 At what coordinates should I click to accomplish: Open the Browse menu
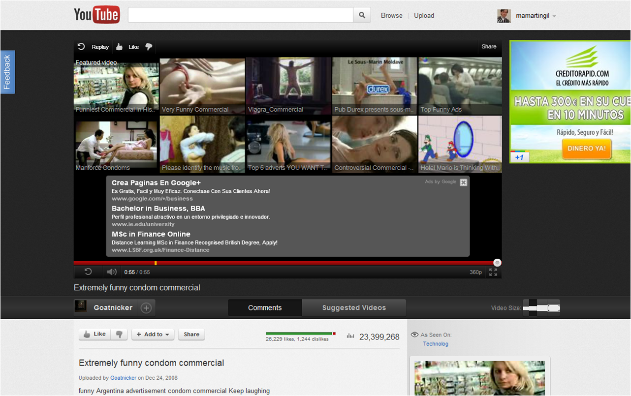click(391, 16)
